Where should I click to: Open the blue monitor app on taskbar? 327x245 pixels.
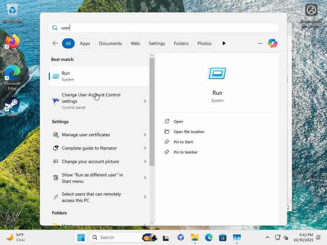tap(237, 237)
